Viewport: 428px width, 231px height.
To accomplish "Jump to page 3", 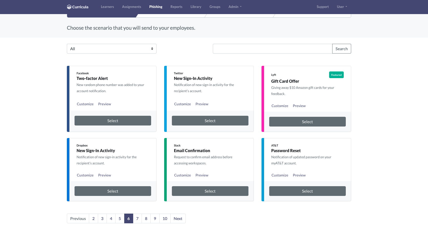I will [x=102, y=218].
